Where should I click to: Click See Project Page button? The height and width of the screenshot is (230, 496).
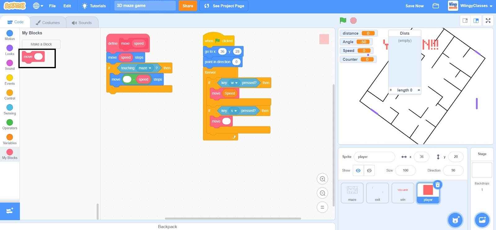tap(224, 6)
